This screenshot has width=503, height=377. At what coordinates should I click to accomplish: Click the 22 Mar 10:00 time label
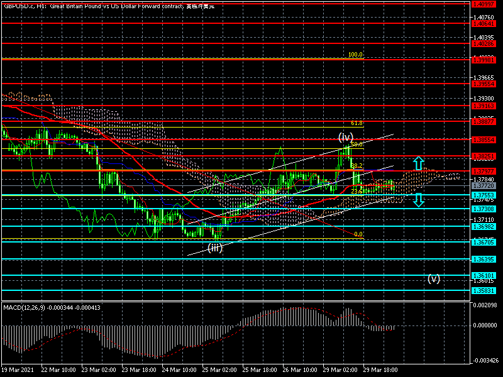58,370
